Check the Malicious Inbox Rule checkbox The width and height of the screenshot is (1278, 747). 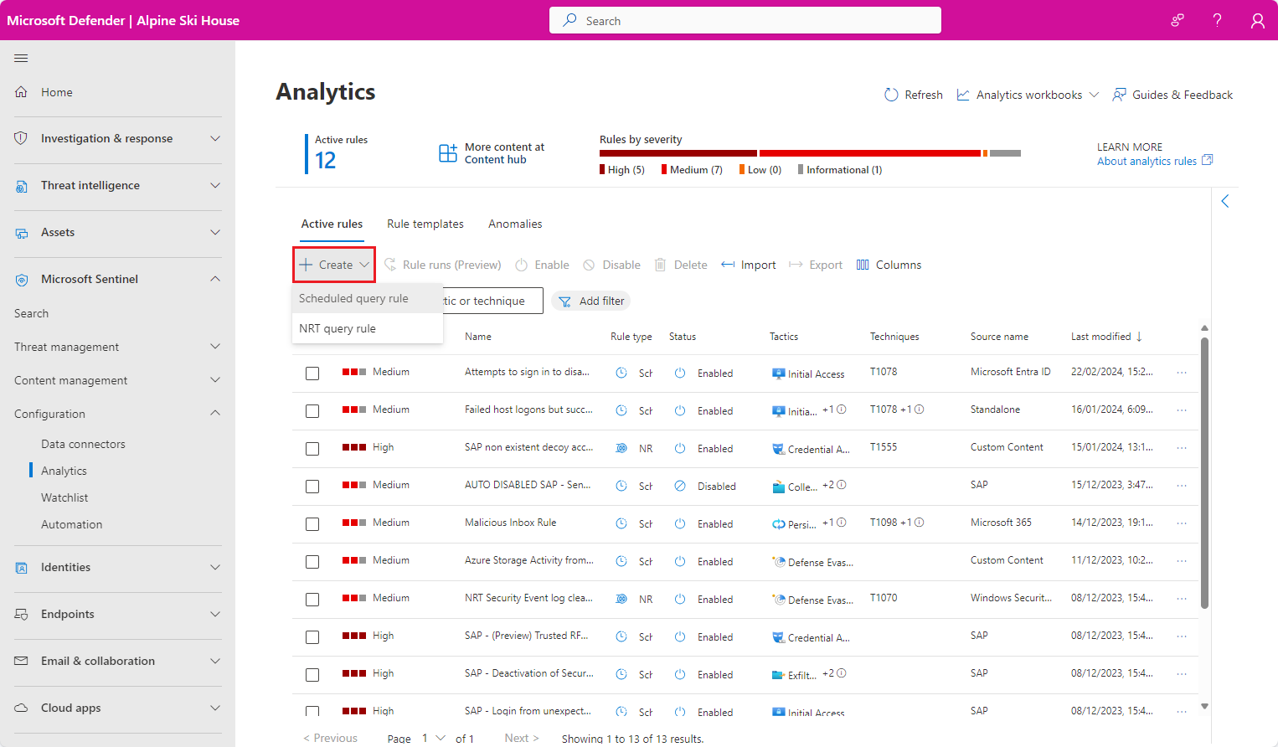312,524
